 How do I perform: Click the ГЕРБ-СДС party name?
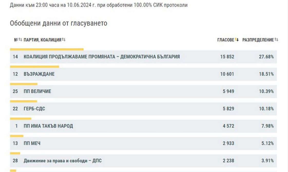(x=34, y=109)
